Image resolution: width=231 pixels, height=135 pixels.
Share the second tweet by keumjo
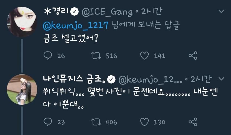click(193, 122)
